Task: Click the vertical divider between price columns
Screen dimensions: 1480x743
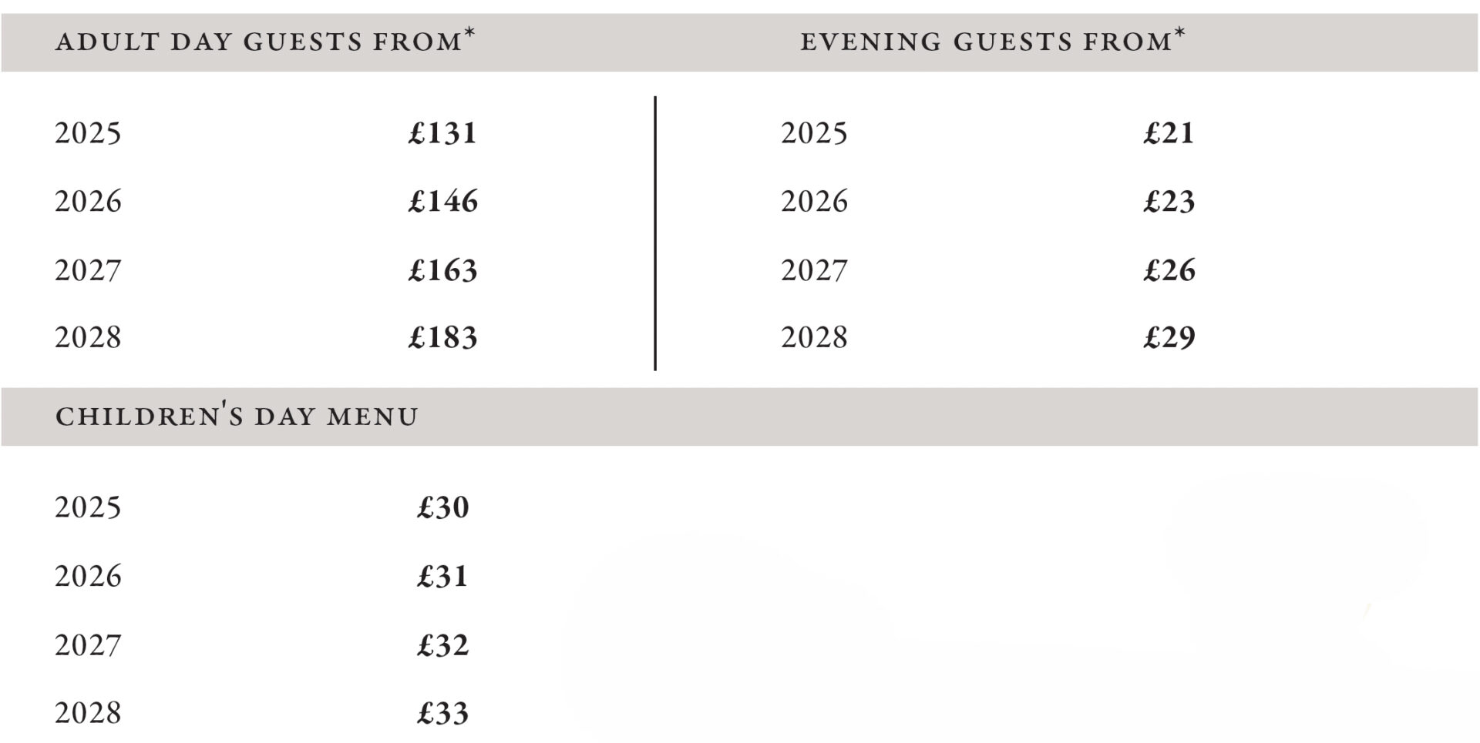Action: [x=655, y=233]
